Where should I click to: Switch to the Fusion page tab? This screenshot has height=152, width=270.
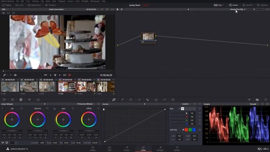[127, 149]
